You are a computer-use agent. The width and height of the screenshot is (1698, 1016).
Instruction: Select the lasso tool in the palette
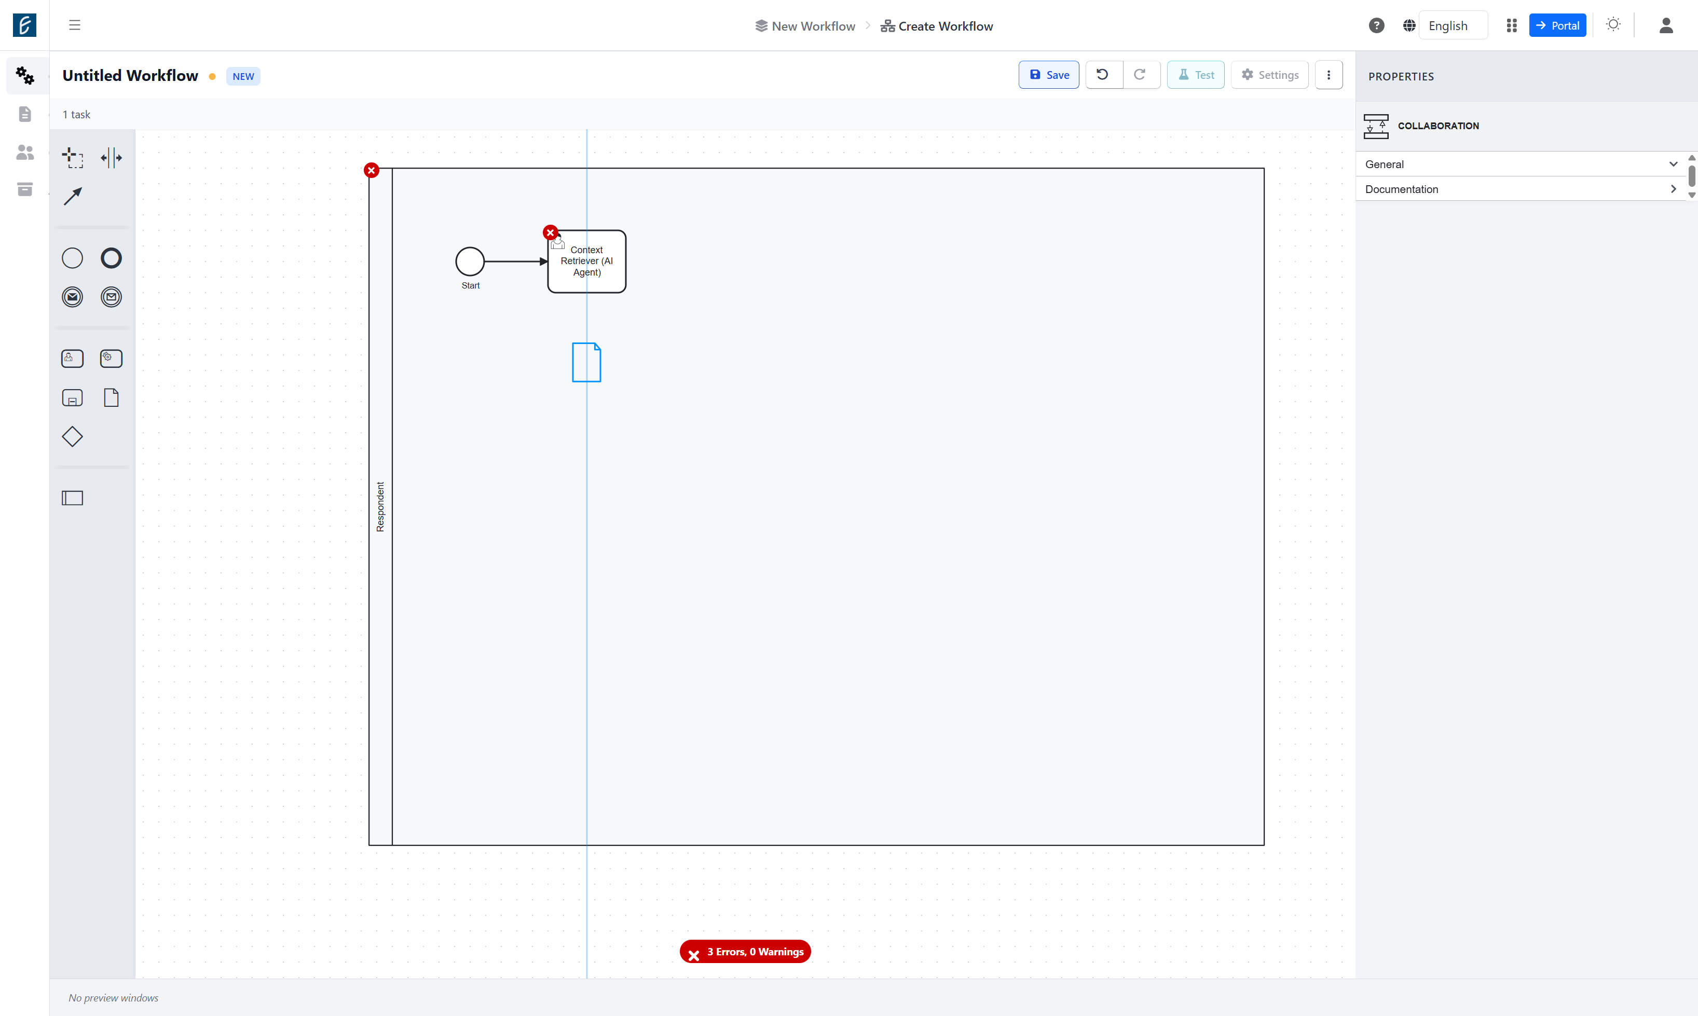click(x=73, y=157)
